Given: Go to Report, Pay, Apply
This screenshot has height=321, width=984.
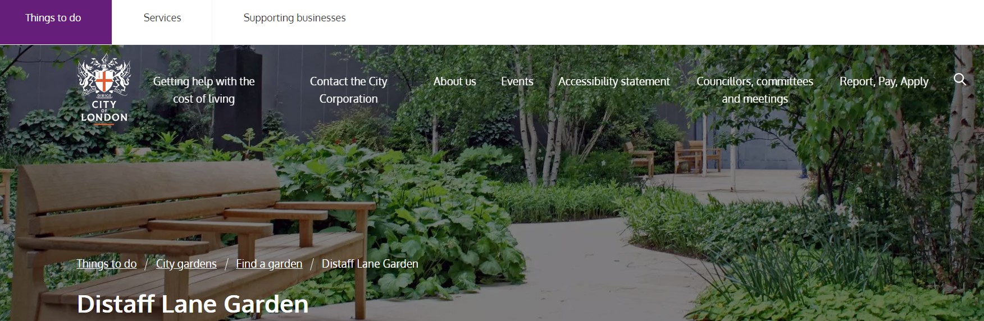Looking at the screenshot, I should coord(884,81).
